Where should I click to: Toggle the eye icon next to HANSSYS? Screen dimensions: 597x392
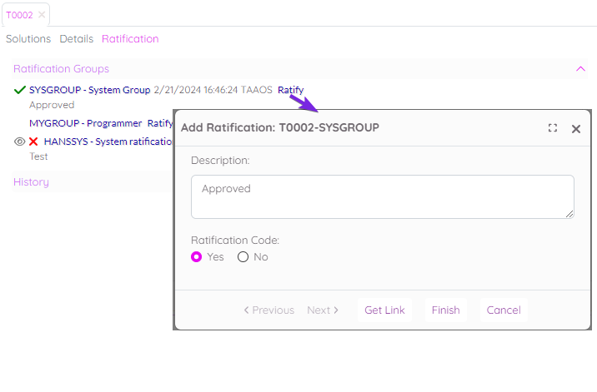(x=20, y=141)
